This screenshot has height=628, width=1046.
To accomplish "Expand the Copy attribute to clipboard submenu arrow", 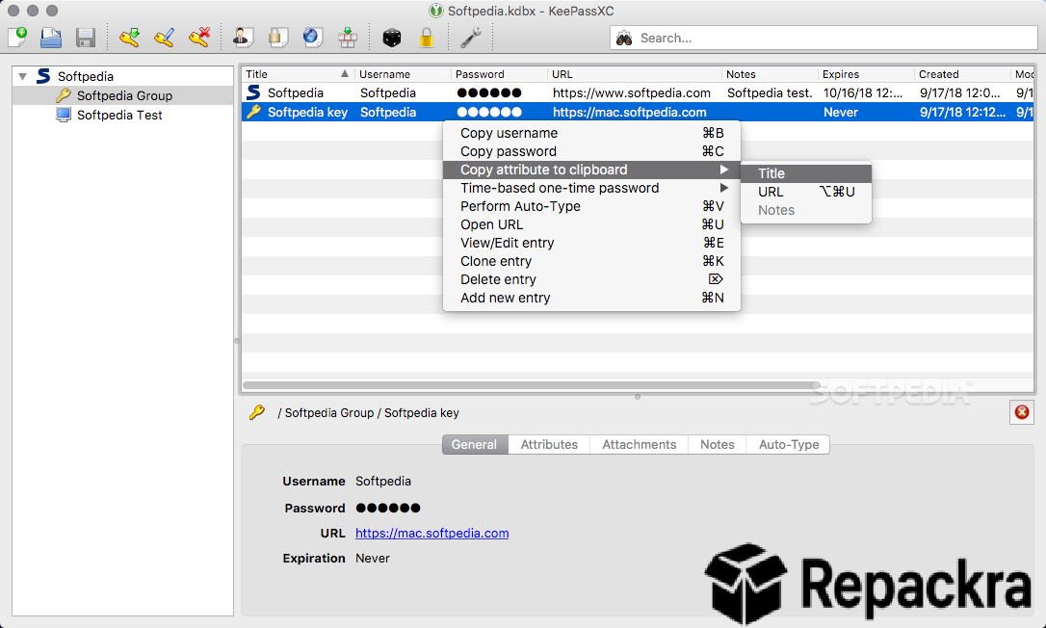I will point(723,170).
